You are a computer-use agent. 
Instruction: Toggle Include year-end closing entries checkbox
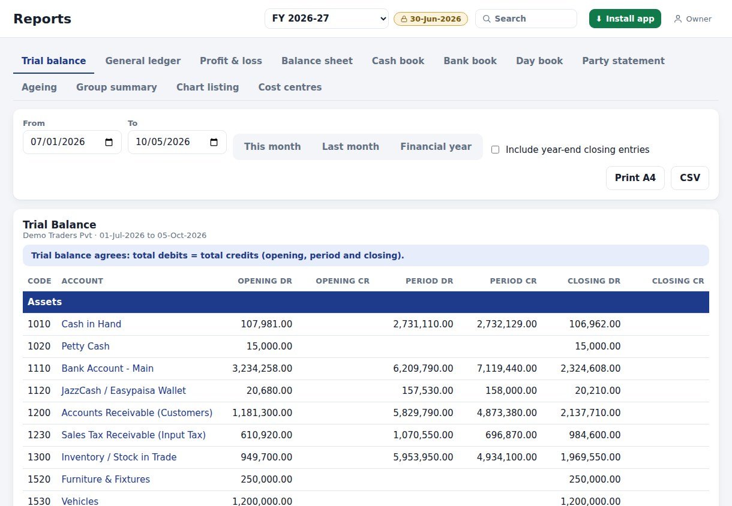point(495,149)
